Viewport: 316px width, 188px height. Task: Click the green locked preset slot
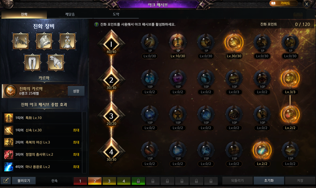pos(138,181)
